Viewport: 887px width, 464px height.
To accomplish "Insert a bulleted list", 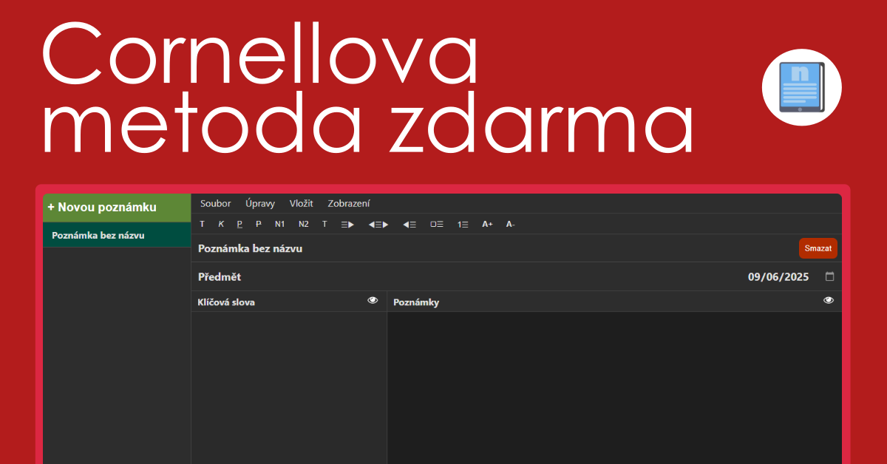I will coord(437,224).
